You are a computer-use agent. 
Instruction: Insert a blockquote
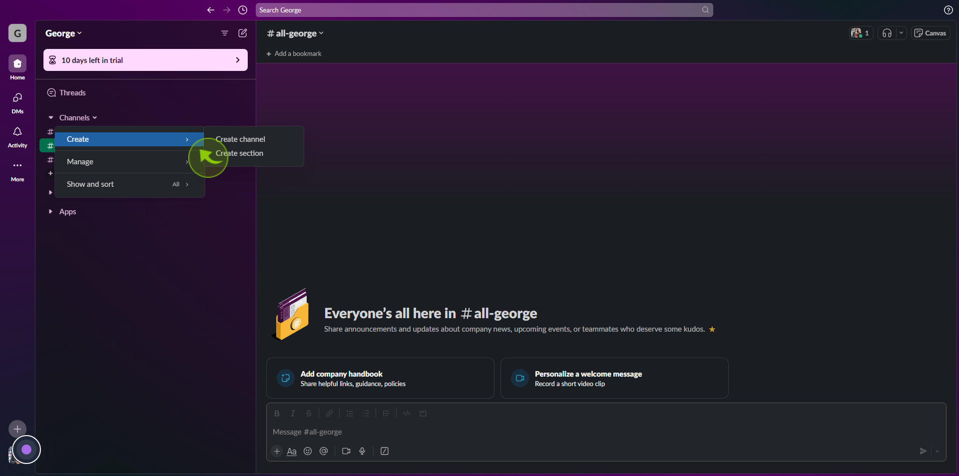[x=386, y=414]
